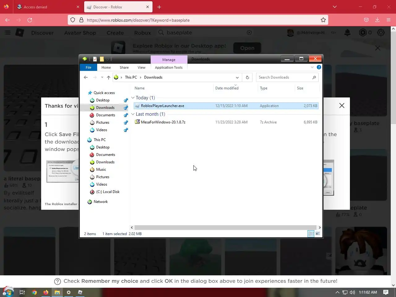Go back in Explorer navigation
396x297 pixels.
[86, 77]
